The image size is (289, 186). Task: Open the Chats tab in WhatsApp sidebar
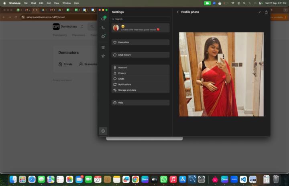click(103, 19)
